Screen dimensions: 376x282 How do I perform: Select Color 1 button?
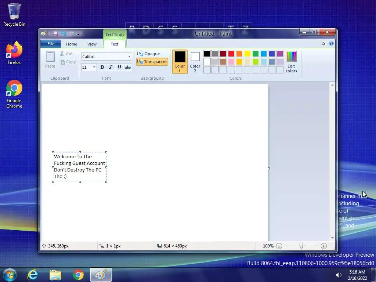(180, 62)
